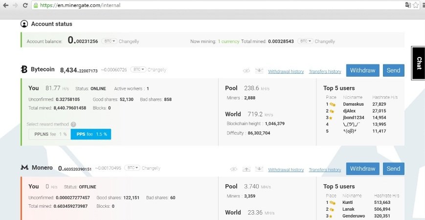
Task: Click the blockchain height value 1,046,379
Action: coord(275,124)
